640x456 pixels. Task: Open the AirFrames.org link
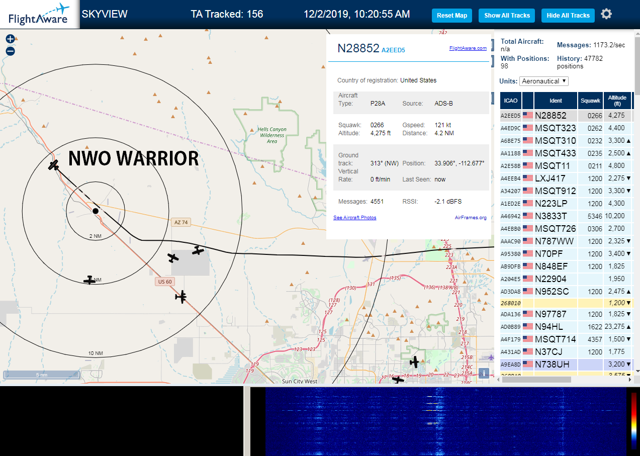(x=471, y=218)
